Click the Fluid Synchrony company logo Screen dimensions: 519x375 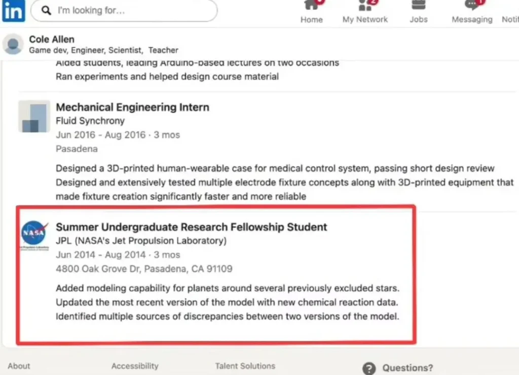[34, 116]
